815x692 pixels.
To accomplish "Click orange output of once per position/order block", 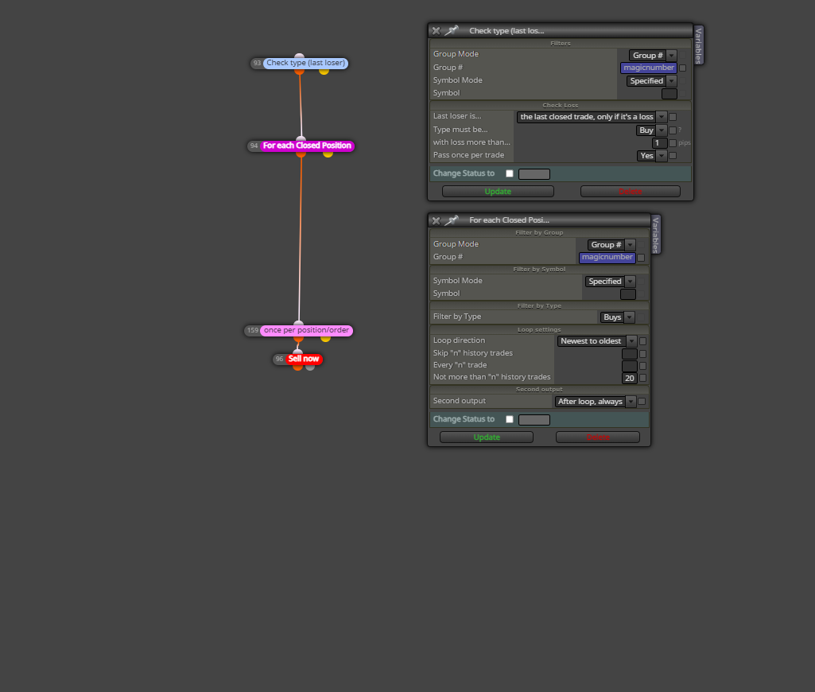I will coord(298,339).
